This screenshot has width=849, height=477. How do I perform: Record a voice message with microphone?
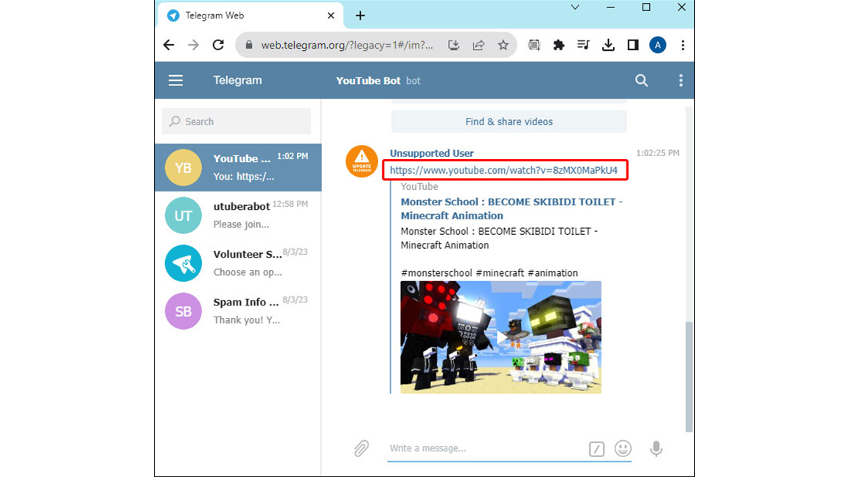[656, 448]
